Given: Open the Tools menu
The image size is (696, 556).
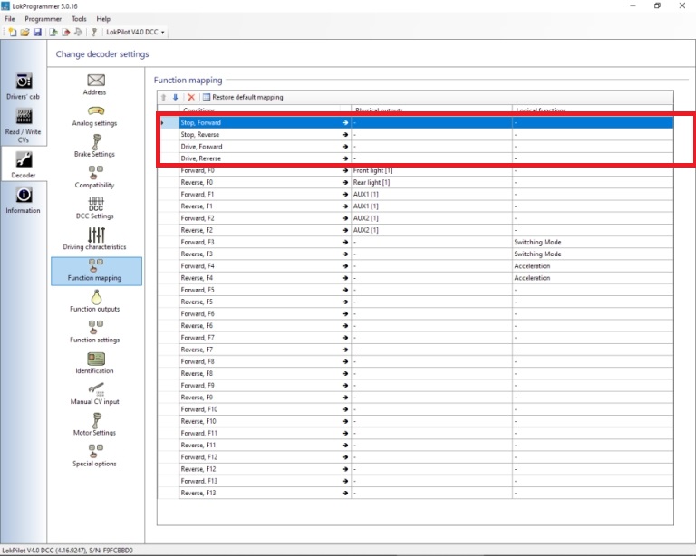Looking at the screenshot, I should click(x=79, y=19).
